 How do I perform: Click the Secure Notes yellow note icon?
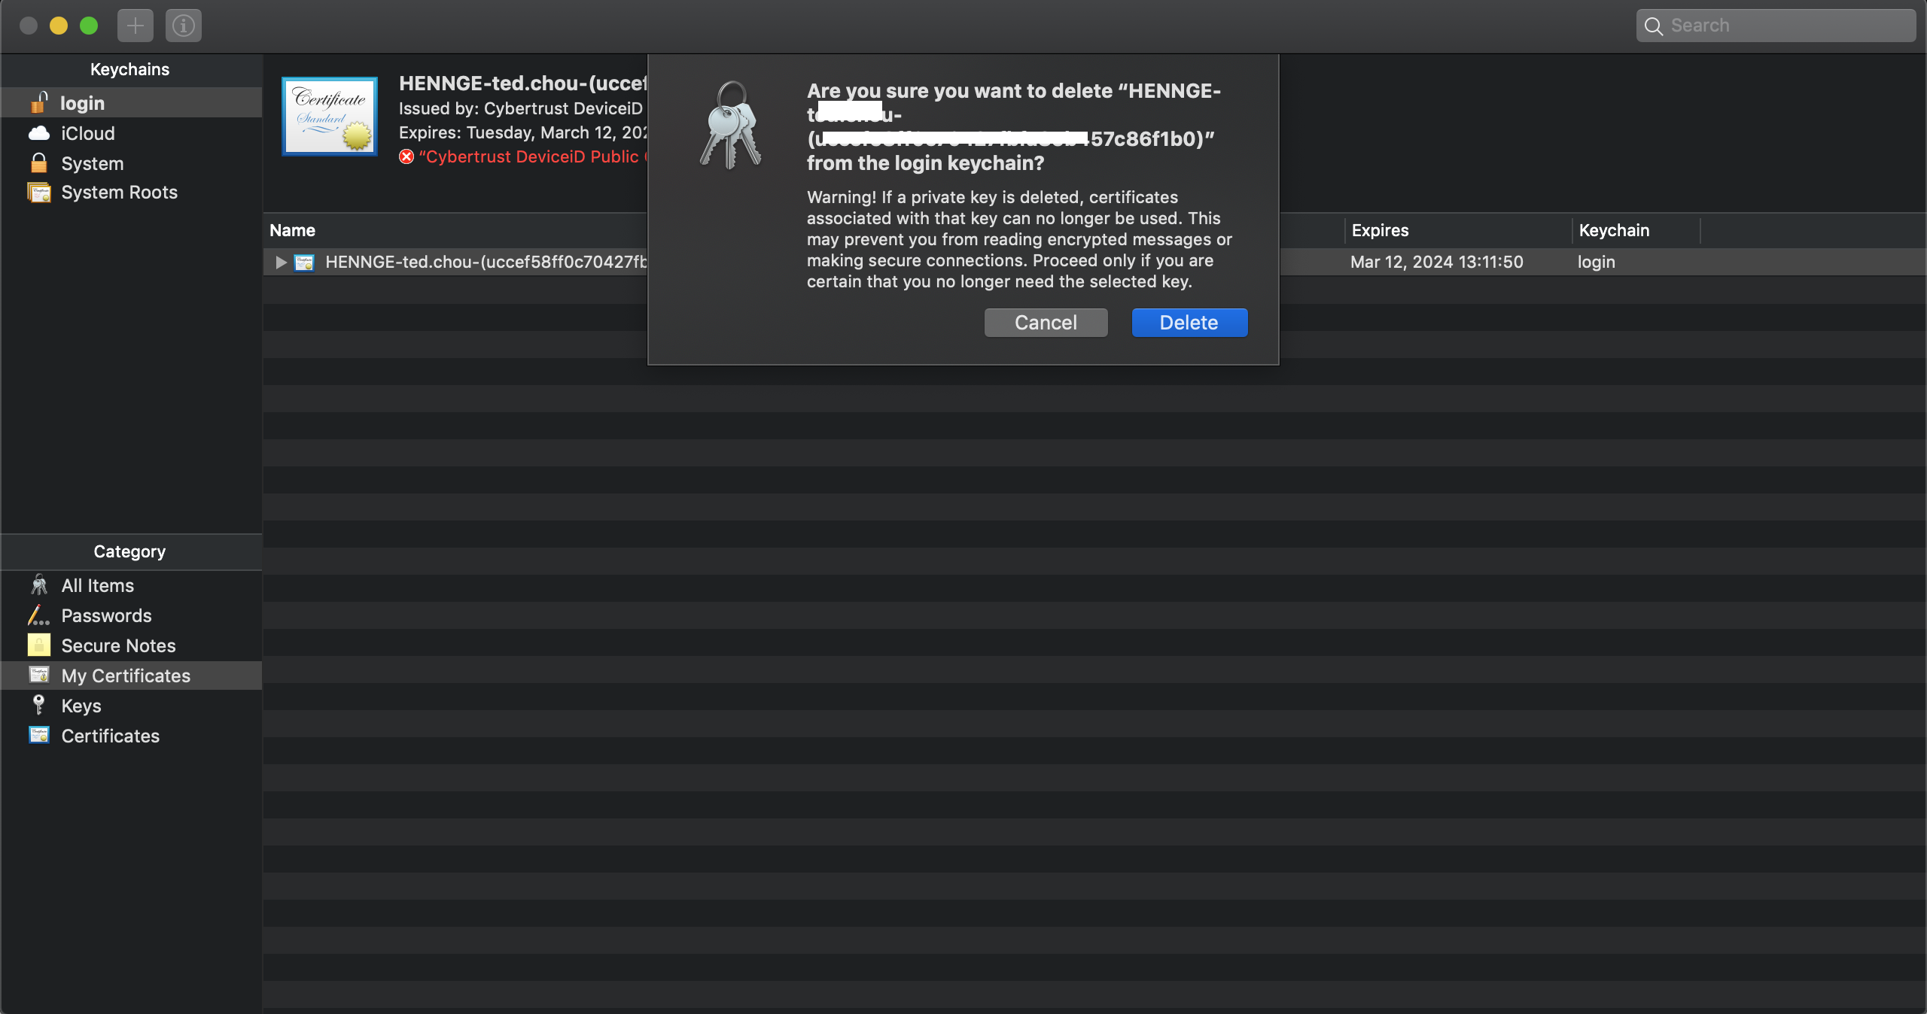click(39, 645)
